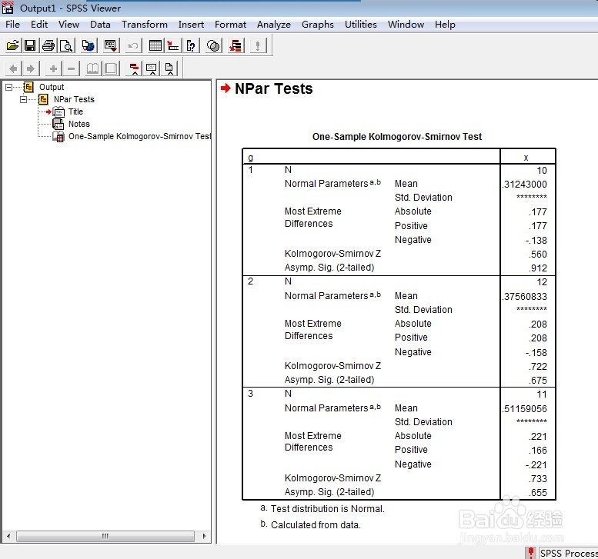Screen dimensions: 598x559
Task: Click outline pane scroll left arrow
Action: click(8, 536)
